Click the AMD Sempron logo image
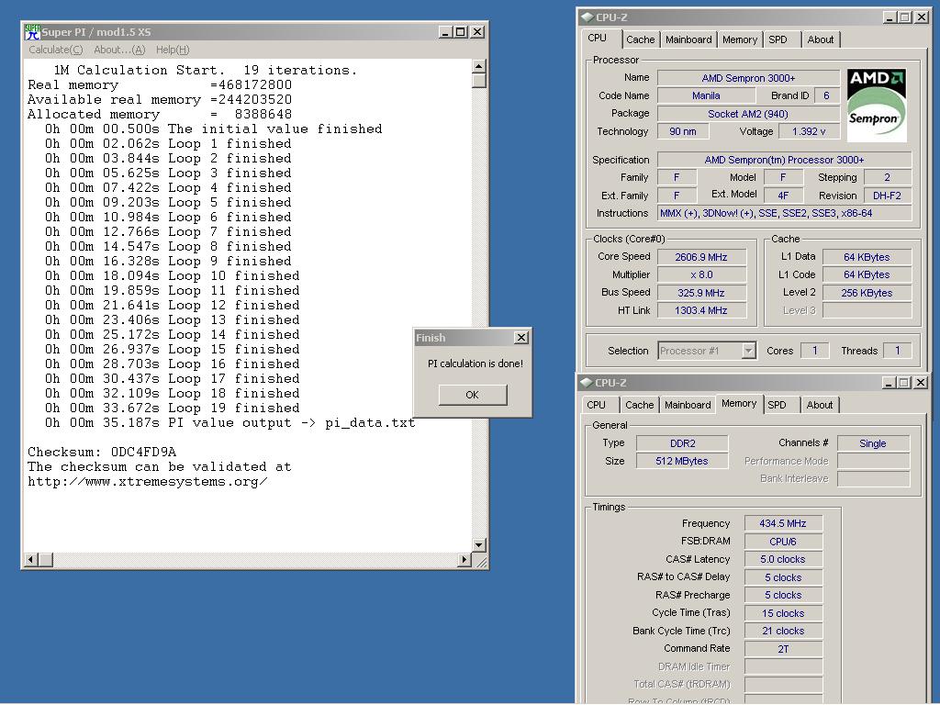 [877, 105]
